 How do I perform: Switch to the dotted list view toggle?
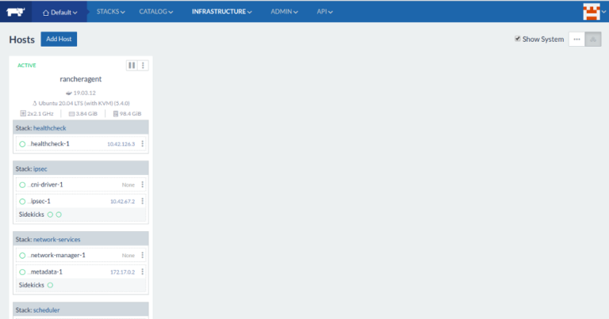[x=576, y=39]
